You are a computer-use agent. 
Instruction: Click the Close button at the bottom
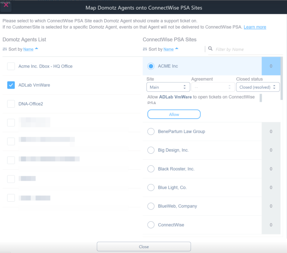click(x=143, y=246)
